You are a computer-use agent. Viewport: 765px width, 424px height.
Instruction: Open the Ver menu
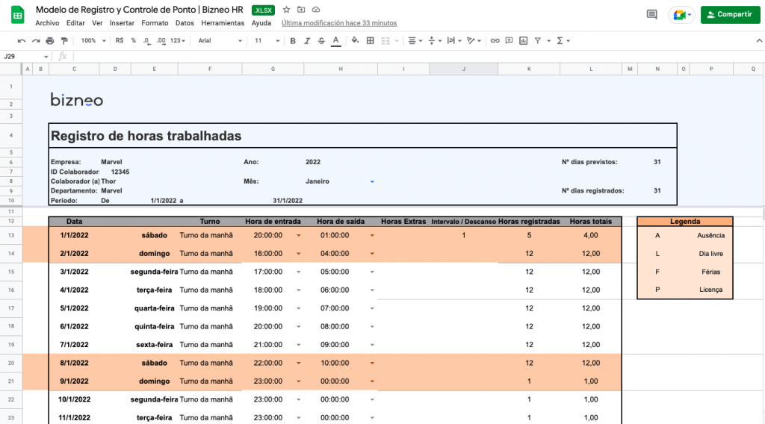[x=98, y=23]
